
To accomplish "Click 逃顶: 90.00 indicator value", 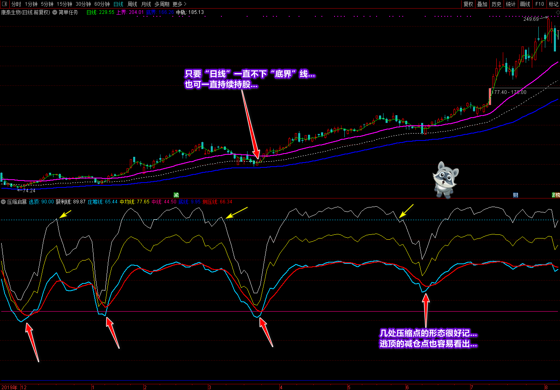I will pos(41,202).
